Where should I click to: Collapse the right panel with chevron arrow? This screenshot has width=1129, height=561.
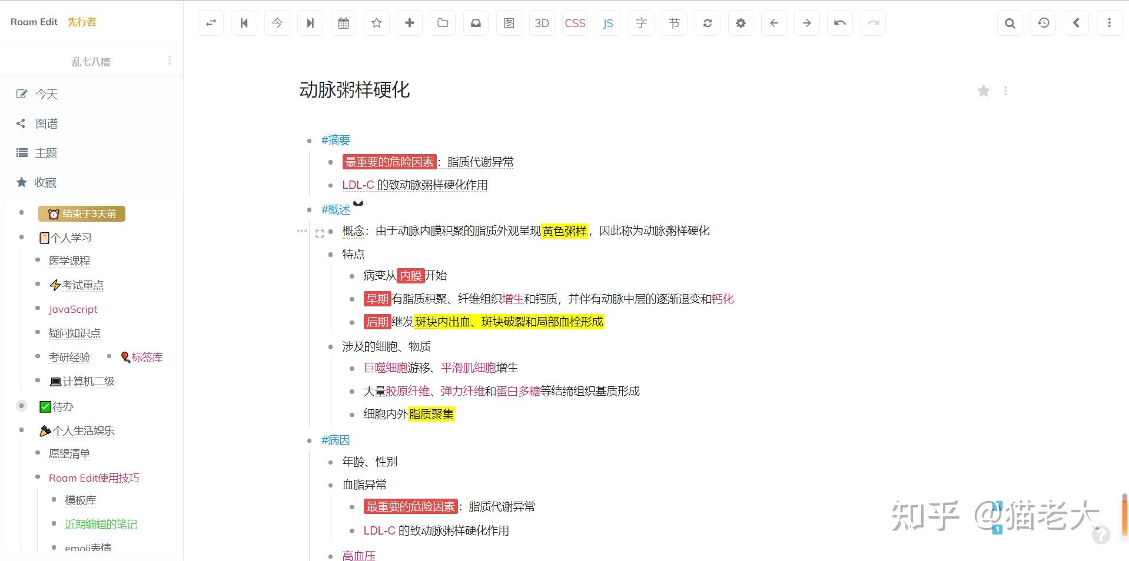pos(1077,23)
